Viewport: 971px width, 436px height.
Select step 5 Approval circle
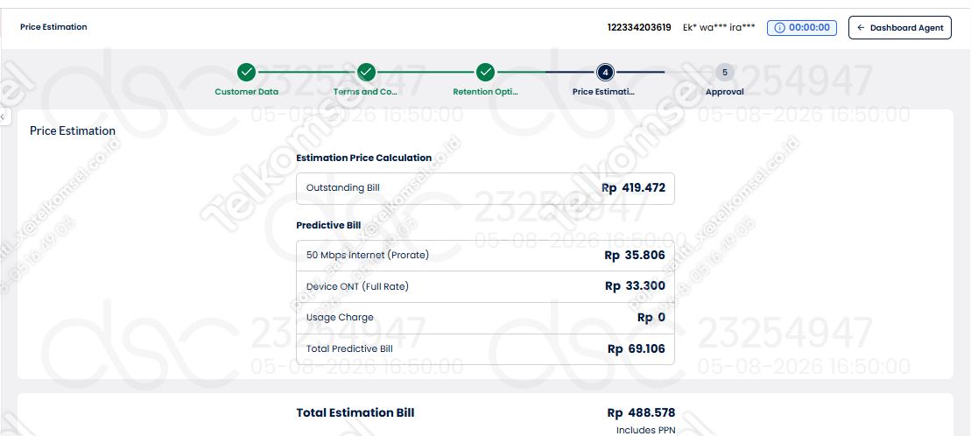click(x=725, y=73)
